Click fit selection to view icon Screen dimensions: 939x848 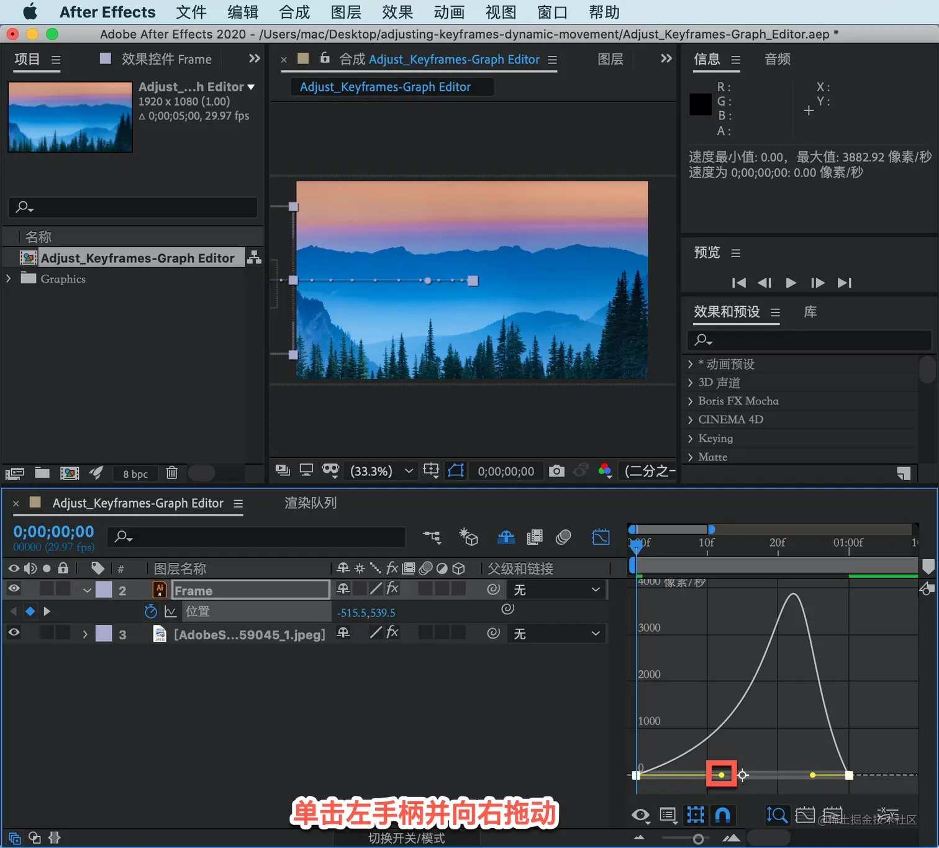(805, 814)
